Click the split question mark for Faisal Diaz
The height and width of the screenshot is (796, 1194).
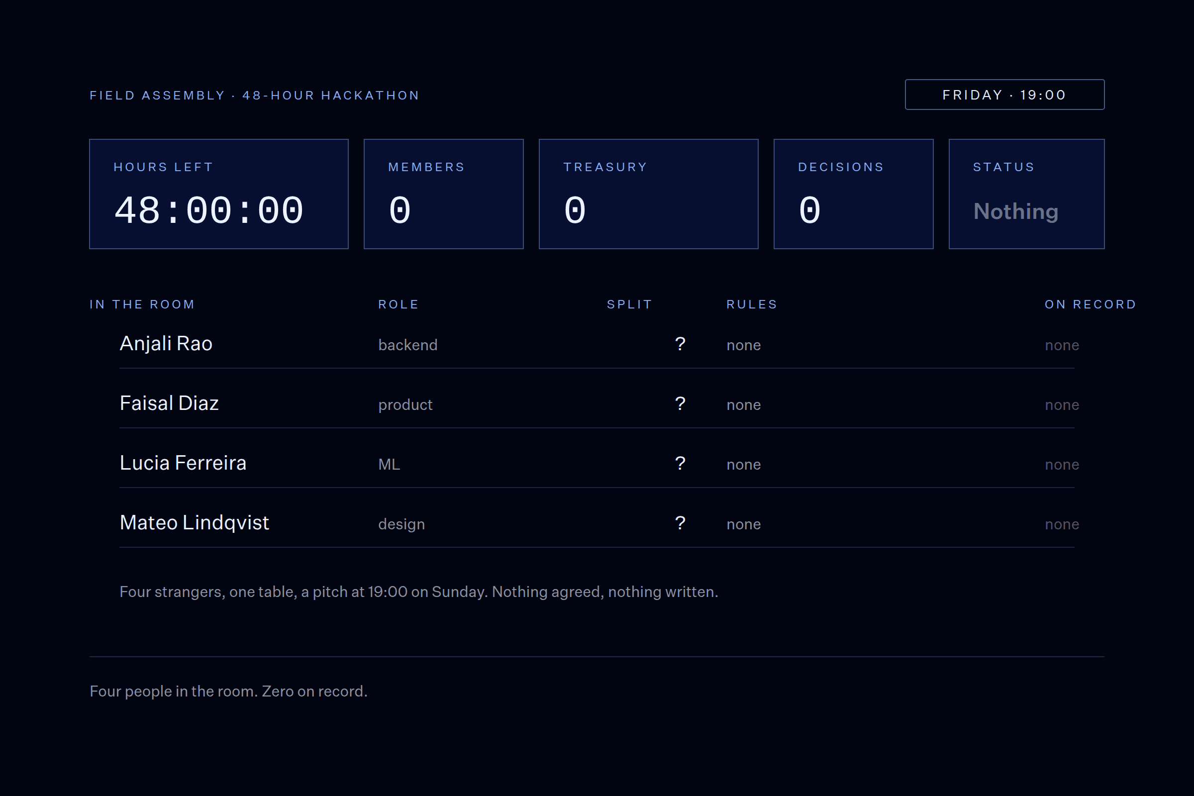[680, 404]
